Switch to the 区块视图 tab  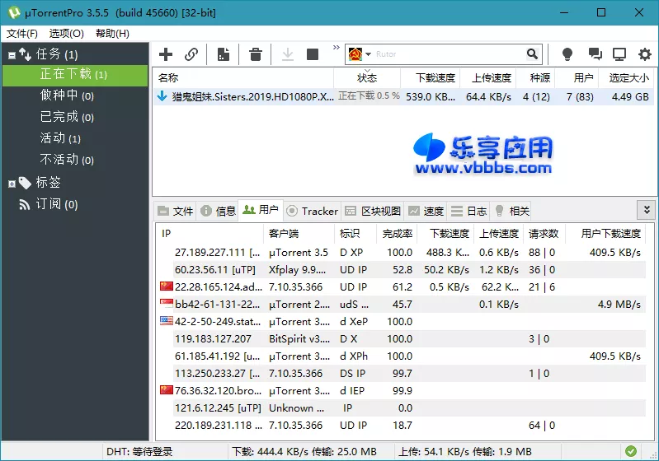[373, 211]
